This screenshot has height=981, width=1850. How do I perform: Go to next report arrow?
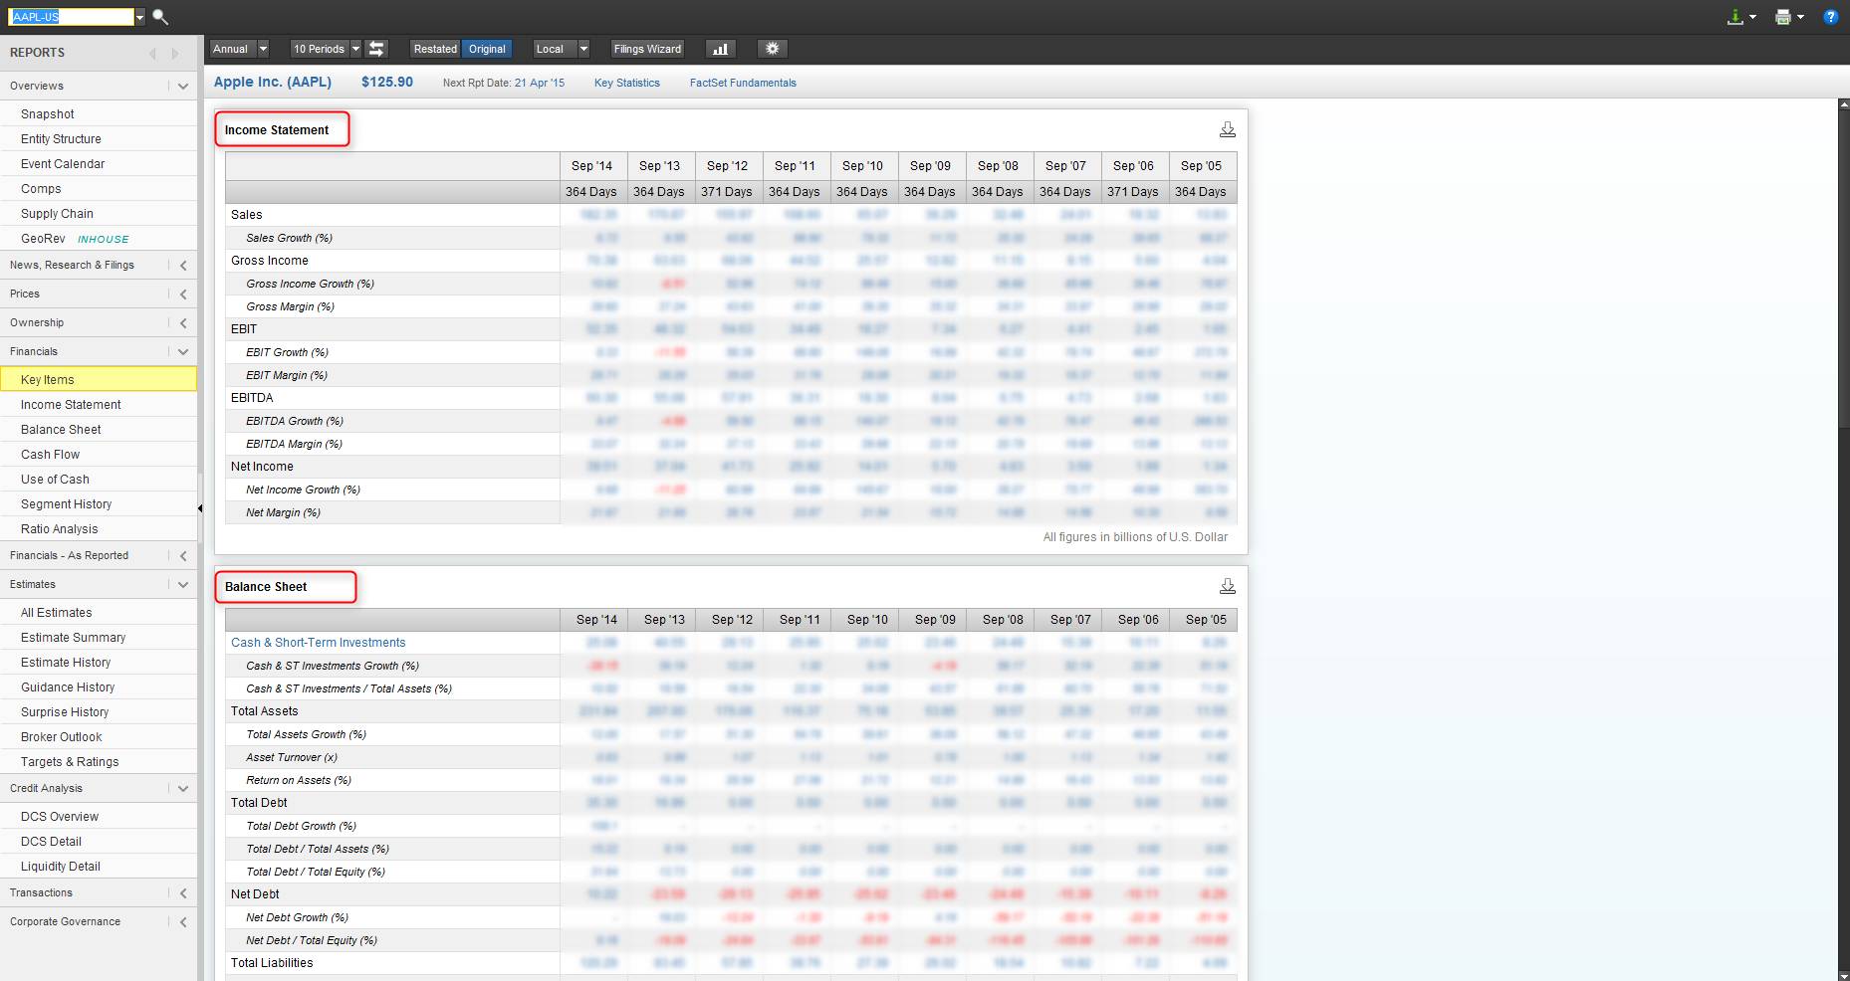point(175,53)
